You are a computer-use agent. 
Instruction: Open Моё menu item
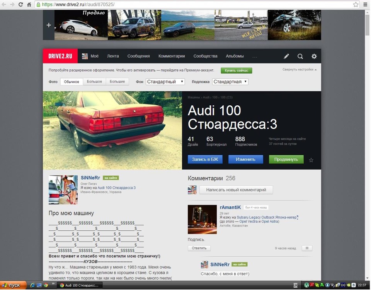[94, 56]
